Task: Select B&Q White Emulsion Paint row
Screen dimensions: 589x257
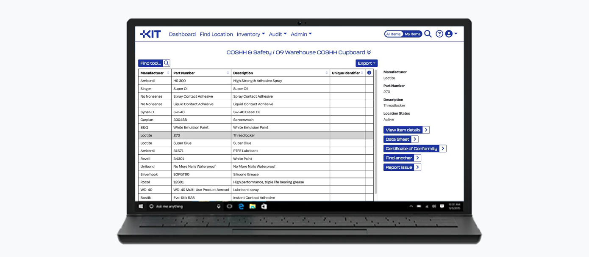Action: coord(256,127)
